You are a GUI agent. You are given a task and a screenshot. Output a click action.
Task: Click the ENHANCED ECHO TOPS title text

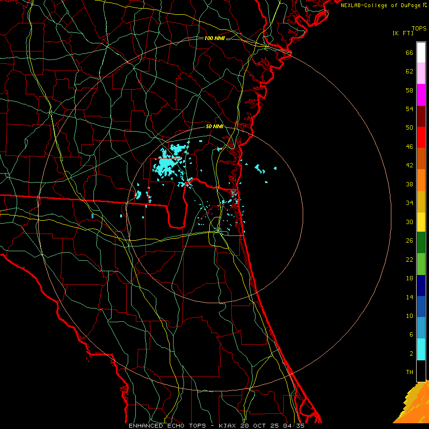[x=167, y=426]
